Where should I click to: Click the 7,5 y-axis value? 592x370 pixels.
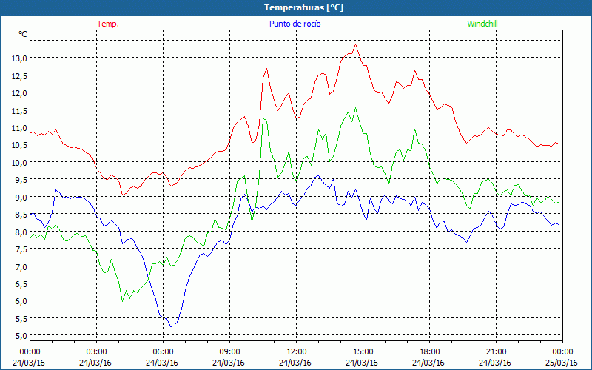coord(22,249)
